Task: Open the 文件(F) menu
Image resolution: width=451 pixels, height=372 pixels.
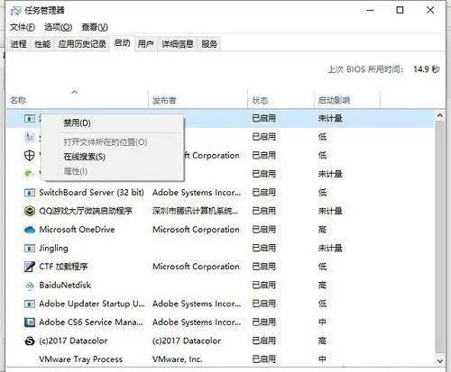Action: [23, 27]
